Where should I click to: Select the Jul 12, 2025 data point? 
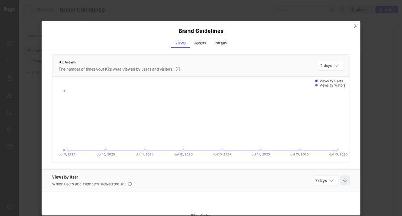[183, 150]
